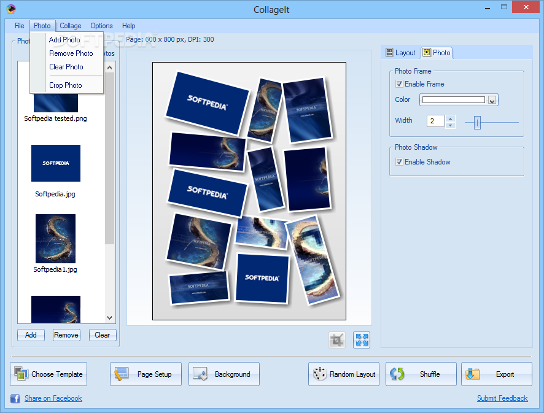Choose Add Photo from the menu
The height and width of the screenshot is (413, 544).
(64, 40)
